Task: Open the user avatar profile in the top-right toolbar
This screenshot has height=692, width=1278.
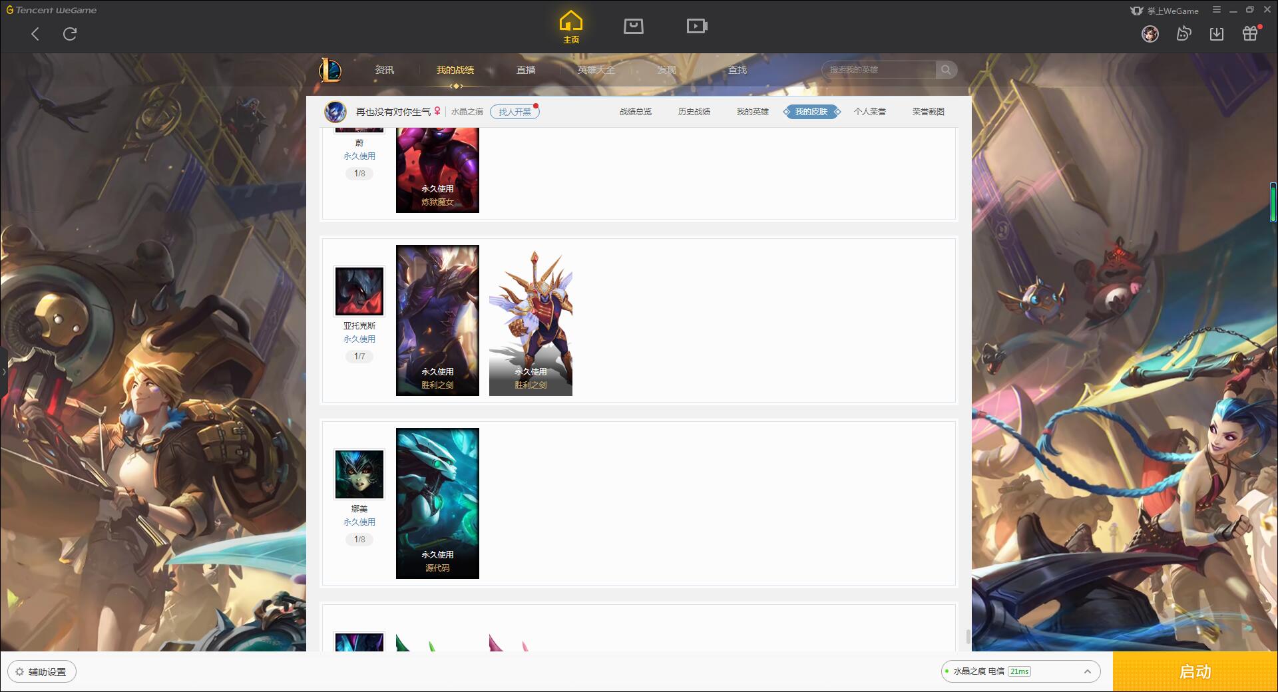Action: pyautogui.click(x=1150, y=34)
